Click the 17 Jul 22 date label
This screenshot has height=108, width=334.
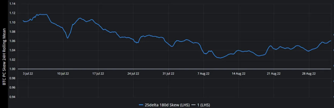[98, 74]
